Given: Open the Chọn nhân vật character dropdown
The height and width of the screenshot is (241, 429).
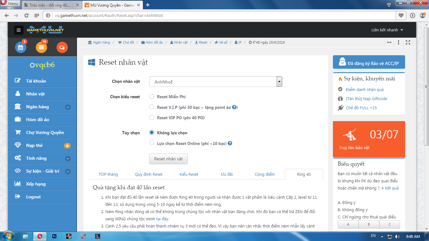Looking at the screenshot, I should tap(215, 82).
